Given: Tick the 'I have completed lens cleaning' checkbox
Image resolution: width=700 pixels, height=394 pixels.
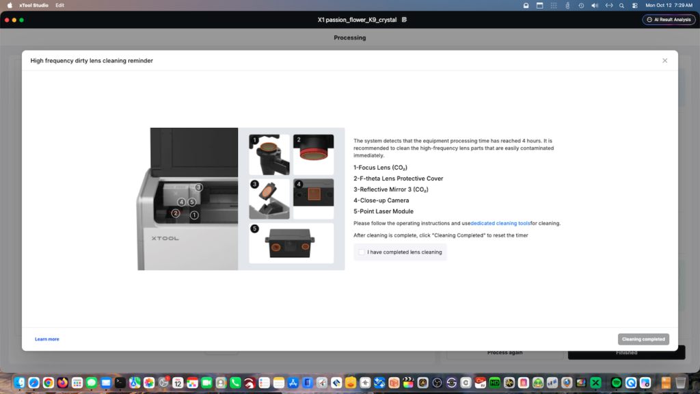Looking at the screenshot, I should (x=362, y=252).
